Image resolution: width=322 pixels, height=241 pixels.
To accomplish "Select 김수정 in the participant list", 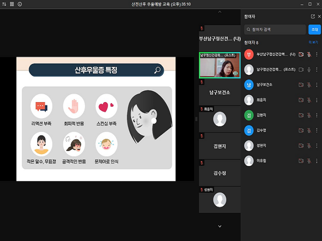I will [x=262, y=130].
